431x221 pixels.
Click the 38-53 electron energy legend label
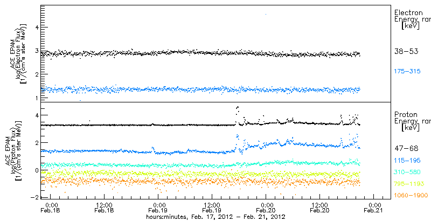coord(406,51)
